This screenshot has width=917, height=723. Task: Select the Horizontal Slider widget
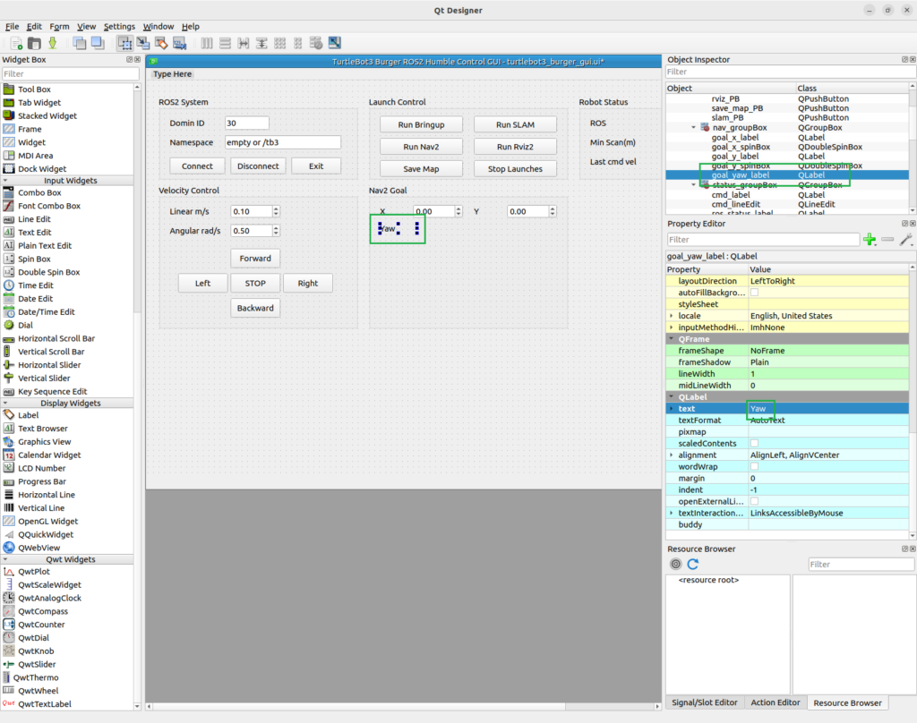pyautogui.click(x=49, y=365)
